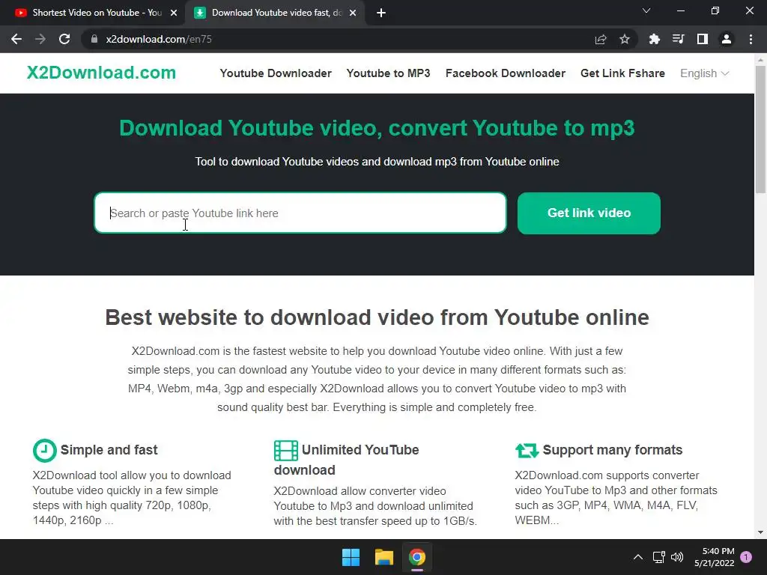Click the Support many formats heading
Image resolution: width=767 pixels, height=575 pixels.
tap(613, 450)
